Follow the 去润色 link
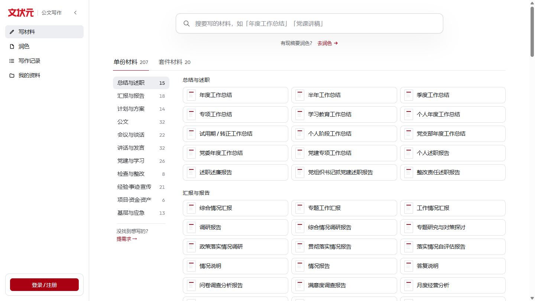 tap(328, 43)
